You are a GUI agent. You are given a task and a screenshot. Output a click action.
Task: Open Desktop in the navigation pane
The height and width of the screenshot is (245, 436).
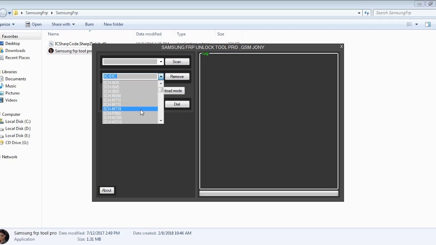tap(13, 44)
